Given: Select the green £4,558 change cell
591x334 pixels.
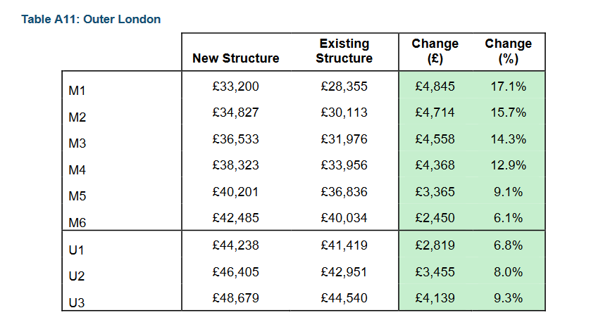Looking at the screenshot, I should 435,139.
